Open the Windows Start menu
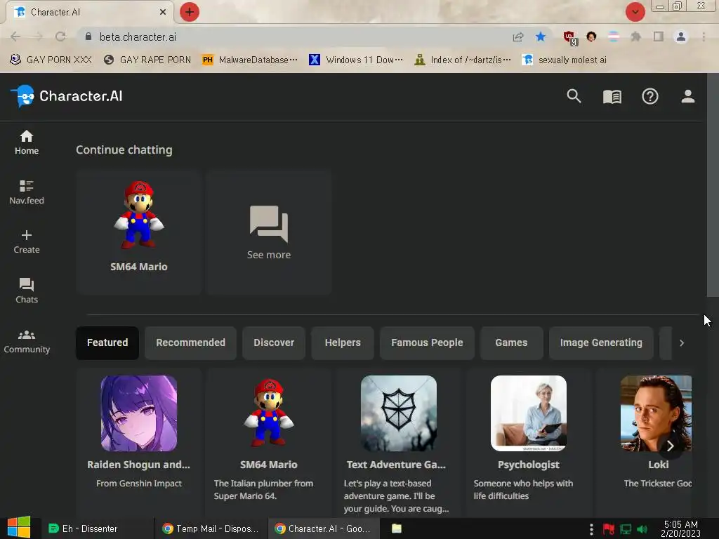The image size is (719, 539). click(x=19, y=528)
